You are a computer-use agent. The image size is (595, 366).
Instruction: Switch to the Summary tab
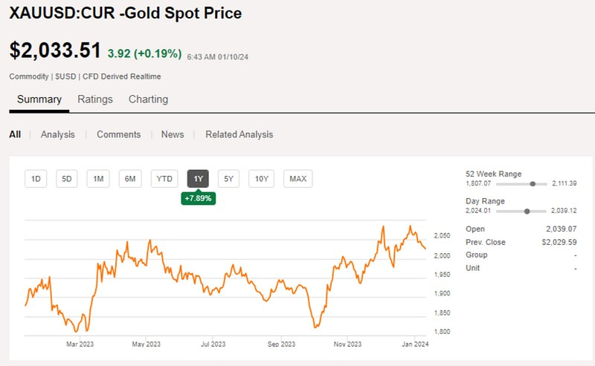pos(39,99)
